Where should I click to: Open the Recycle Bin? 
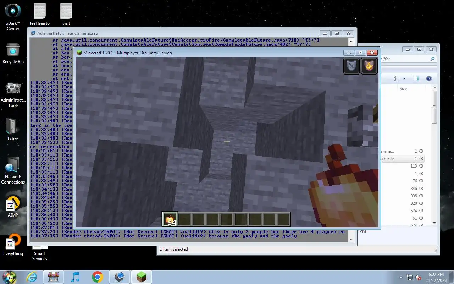coord(13,54)
